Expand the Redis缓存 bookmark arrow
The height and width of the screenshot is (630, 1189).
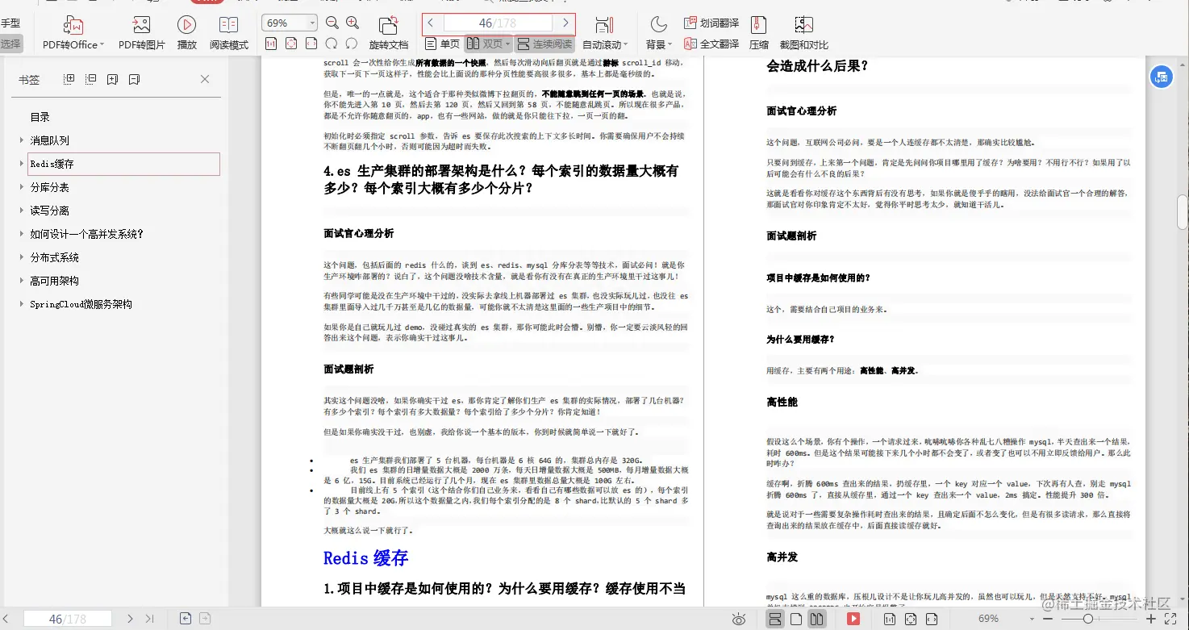coord(21,164)
